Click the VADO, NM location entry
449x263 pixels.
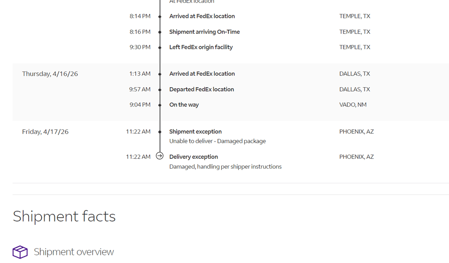[353, 105]
